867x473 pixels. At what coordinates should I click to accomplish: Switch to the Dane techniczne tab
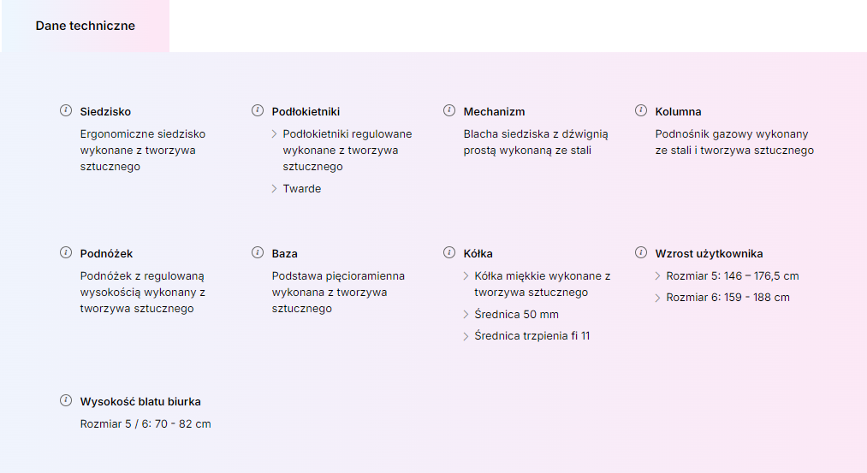pos(85,26)
